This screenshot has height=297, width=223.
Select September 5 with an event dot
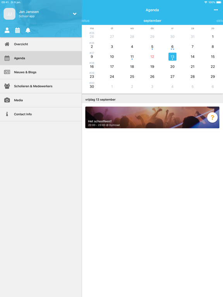pos(152,46)
